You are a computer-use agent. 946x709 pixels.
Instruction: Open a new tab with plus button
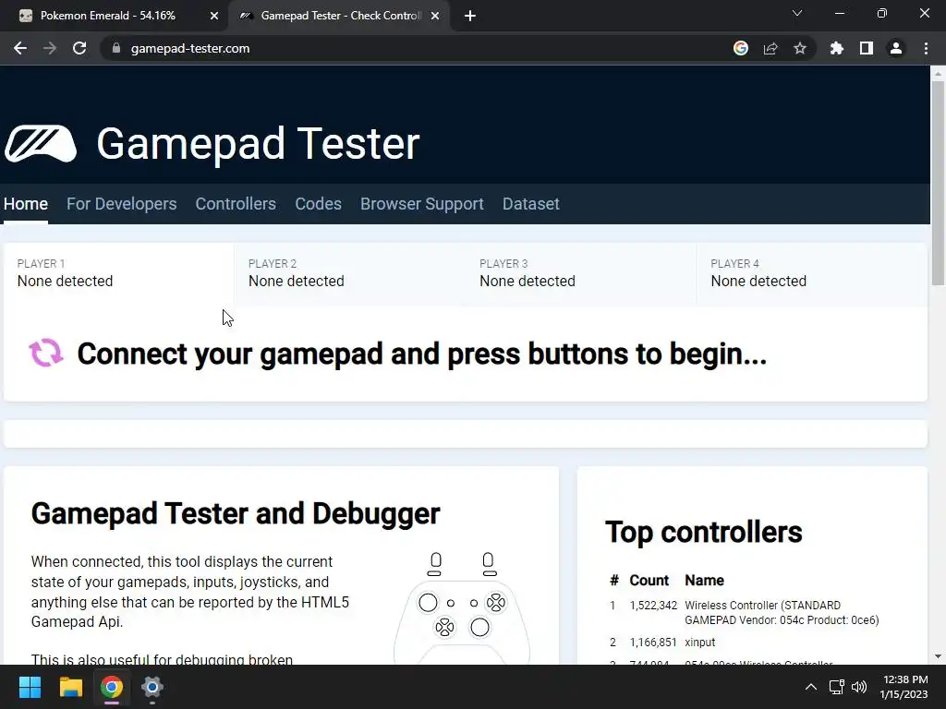470,16
